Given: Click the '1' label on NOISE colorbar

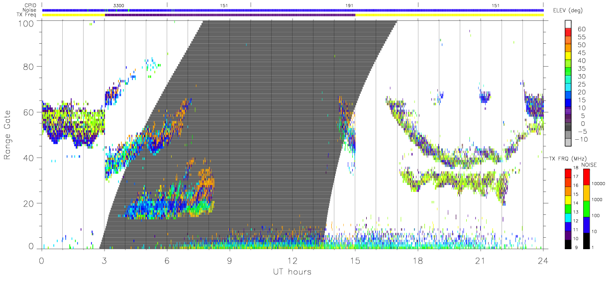Looking at the screenshot, I should 593,247.
